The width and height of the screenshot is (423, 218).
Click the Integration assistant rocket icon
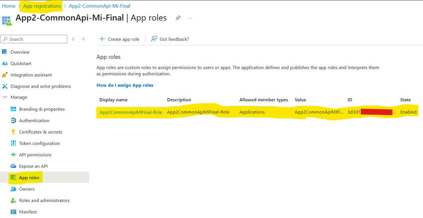4,75
